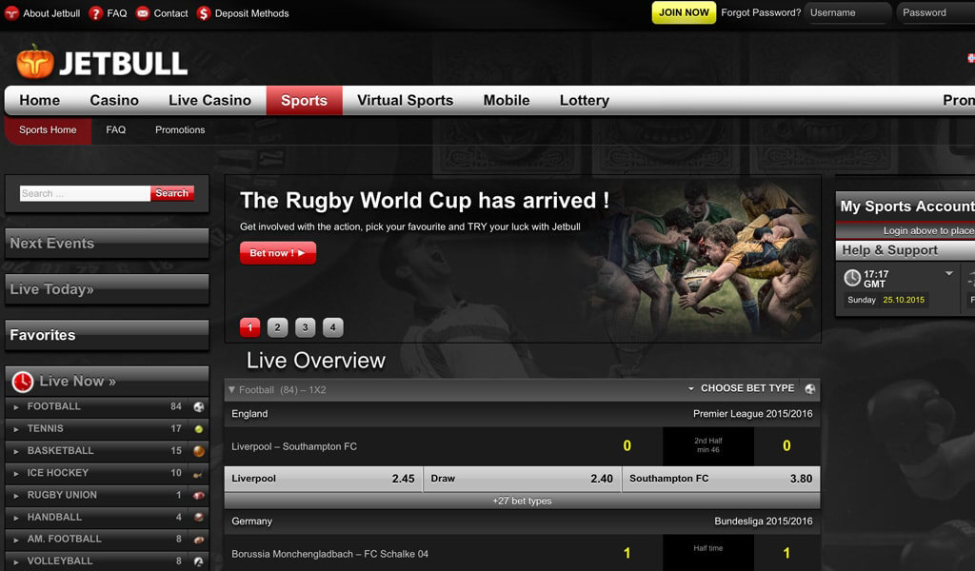Image resolution: width=975 pixels, height=571 pixels.
Task: Click the Bet now button on banner
Action: 278,253
